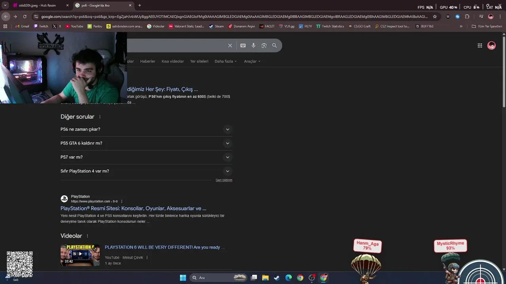The width and height of the screenshot is (506, 284).
Task: Open the Chrome profile avatar in toolbar
Action: pyautogui.click(x=491, y=17)
